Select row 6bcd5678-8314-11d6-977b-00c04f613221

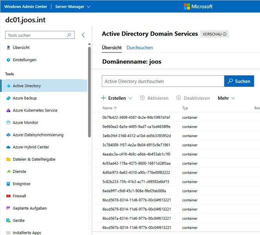(x=176, y=200)
